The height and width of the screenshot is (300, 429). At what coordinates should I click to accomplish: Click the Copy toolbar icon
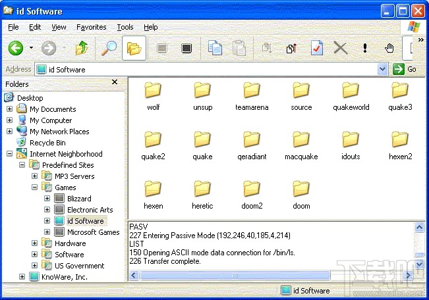point(215,48)
